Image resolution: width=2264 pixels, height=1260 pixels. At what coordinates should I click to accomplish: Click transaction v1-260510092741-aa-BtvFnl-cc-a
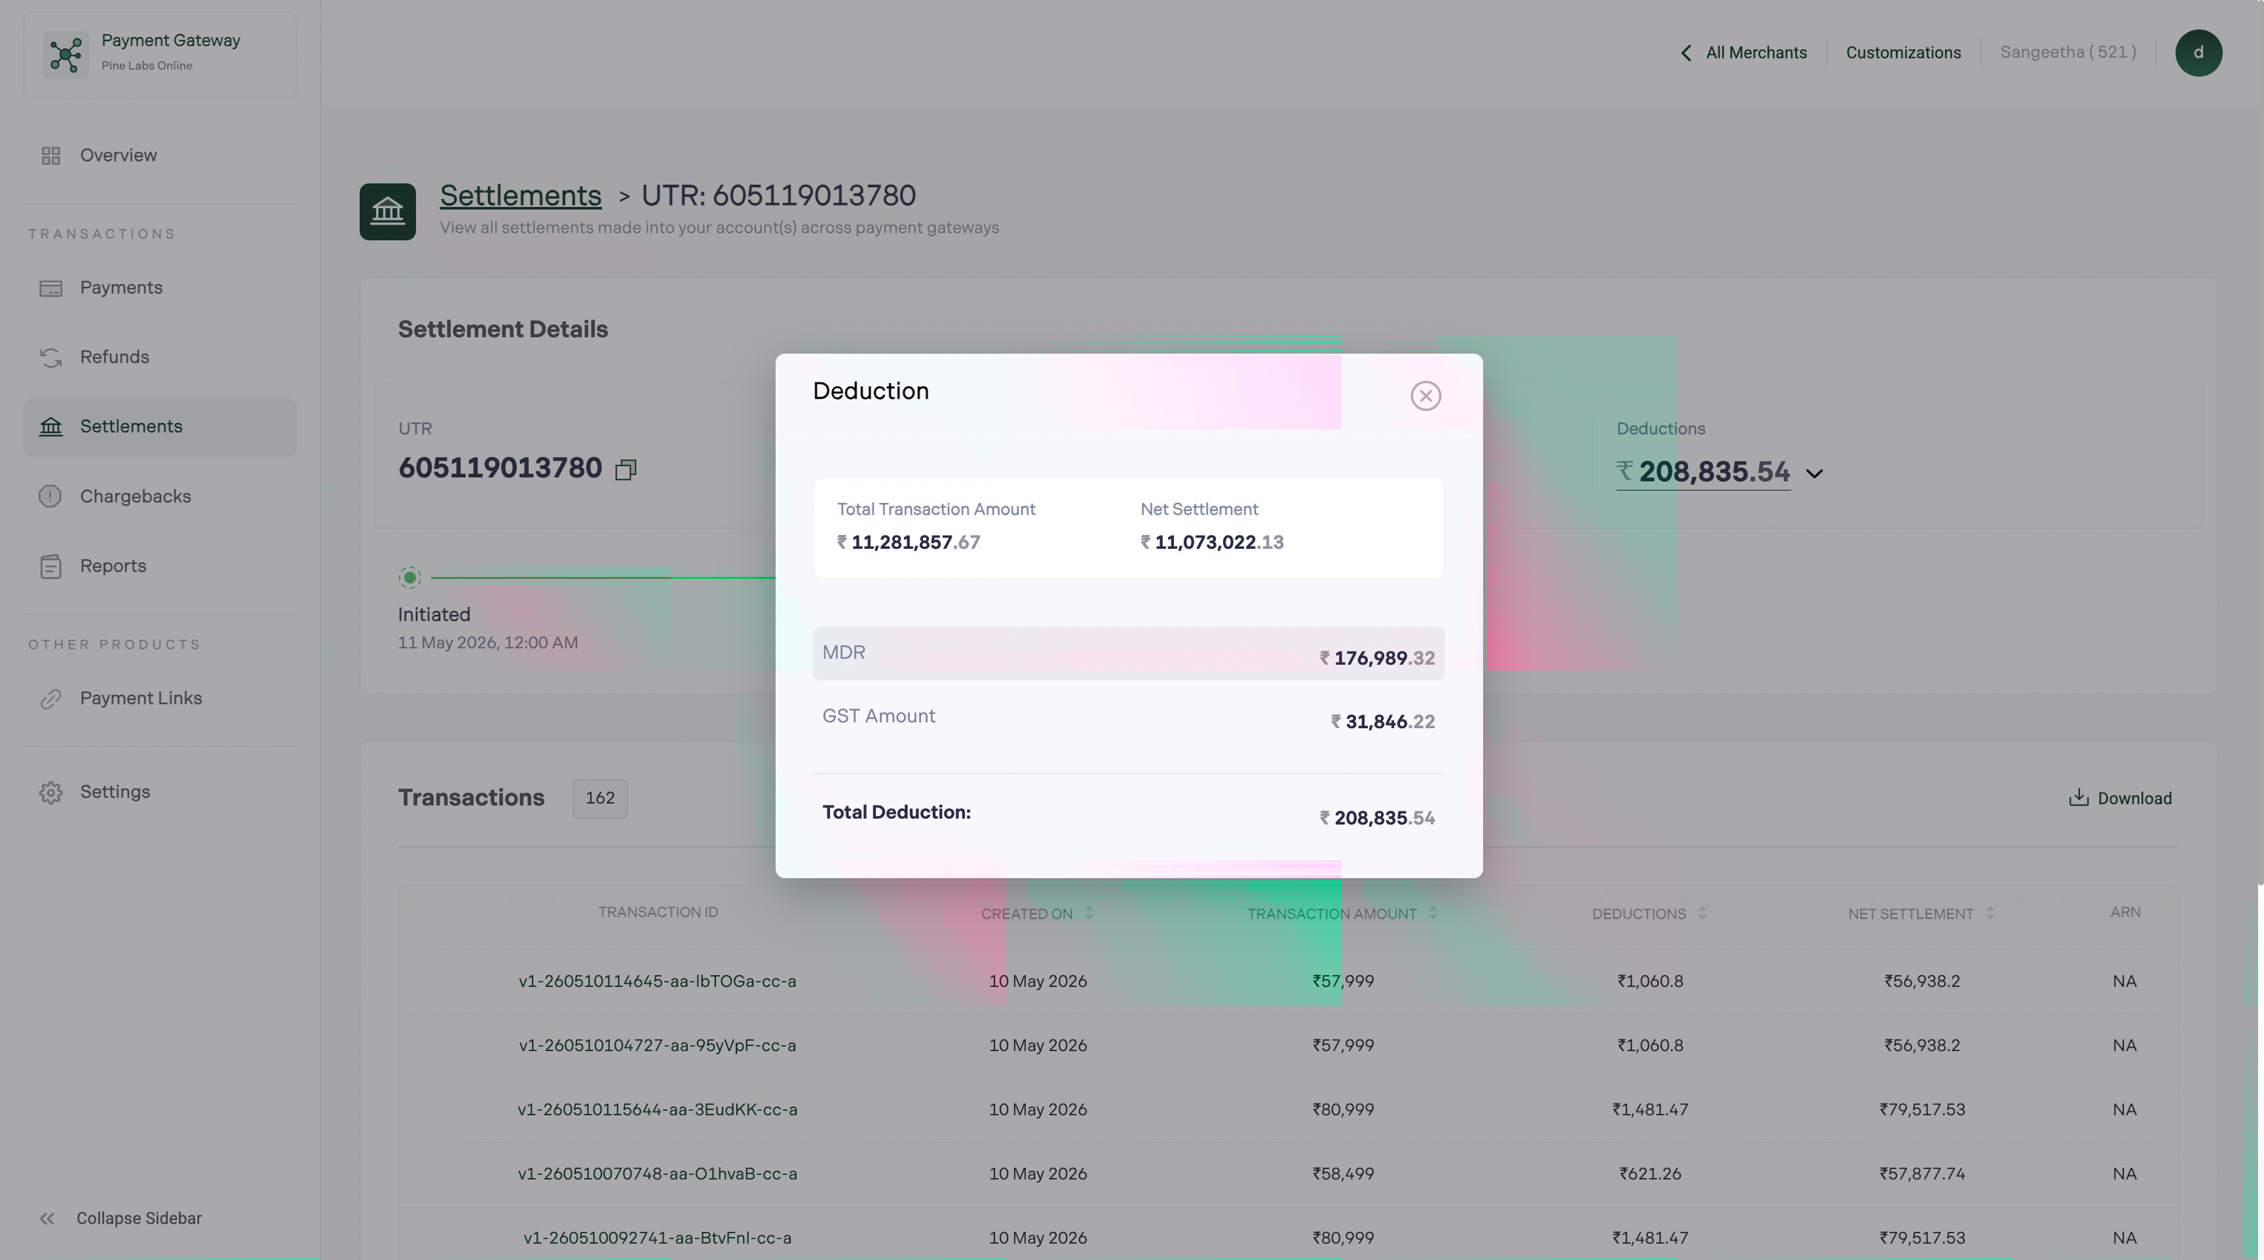coord(658,1238)
